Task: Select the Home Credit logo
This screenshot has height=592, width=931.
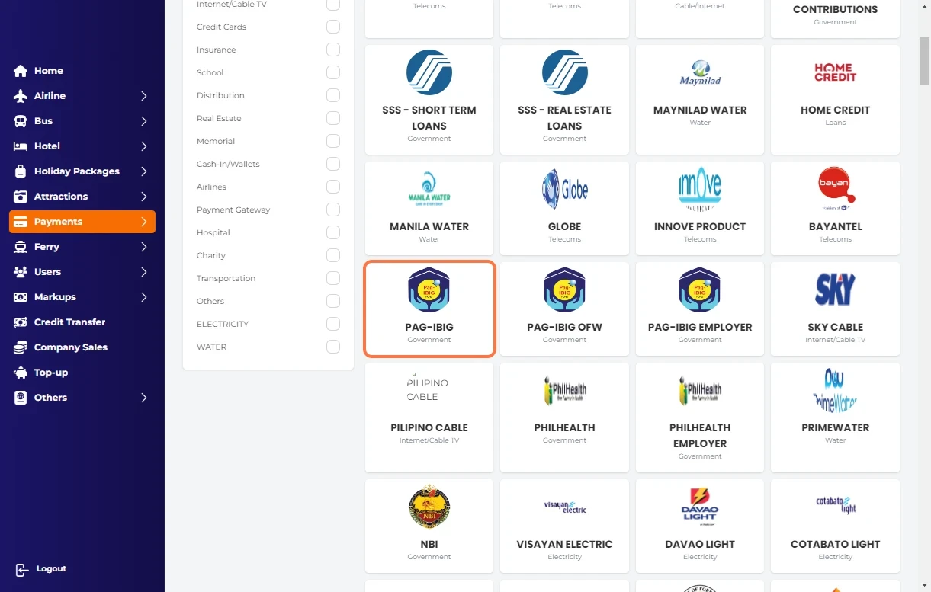Action: (x=835, y=73)
